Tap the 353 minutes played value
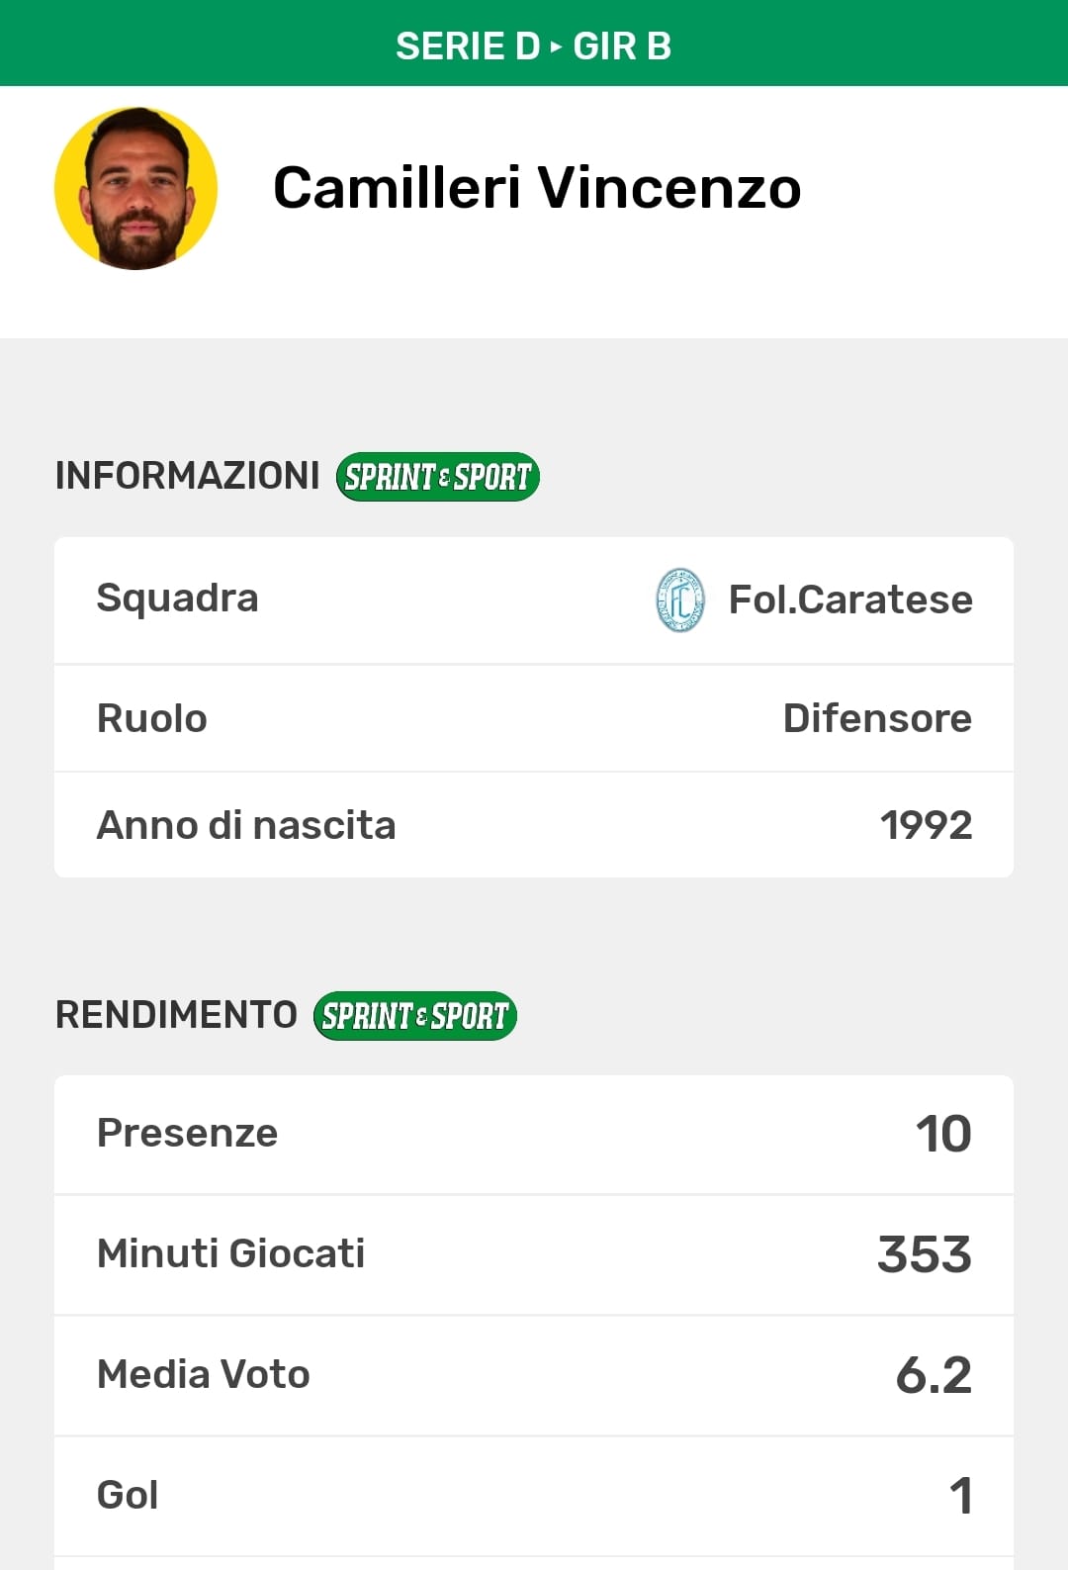Image resolution: width=1068 pixels, height=1570 pixels. click(x=925, y=1254)
